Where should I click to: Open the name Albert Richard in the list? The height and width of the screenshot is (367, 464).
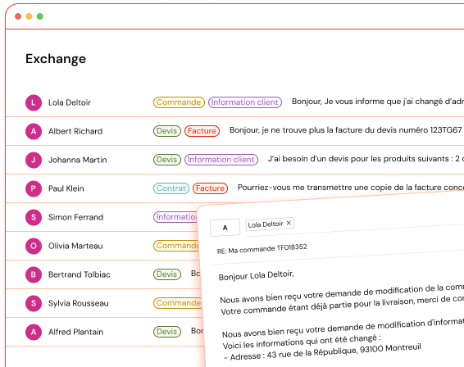[75, 131]
